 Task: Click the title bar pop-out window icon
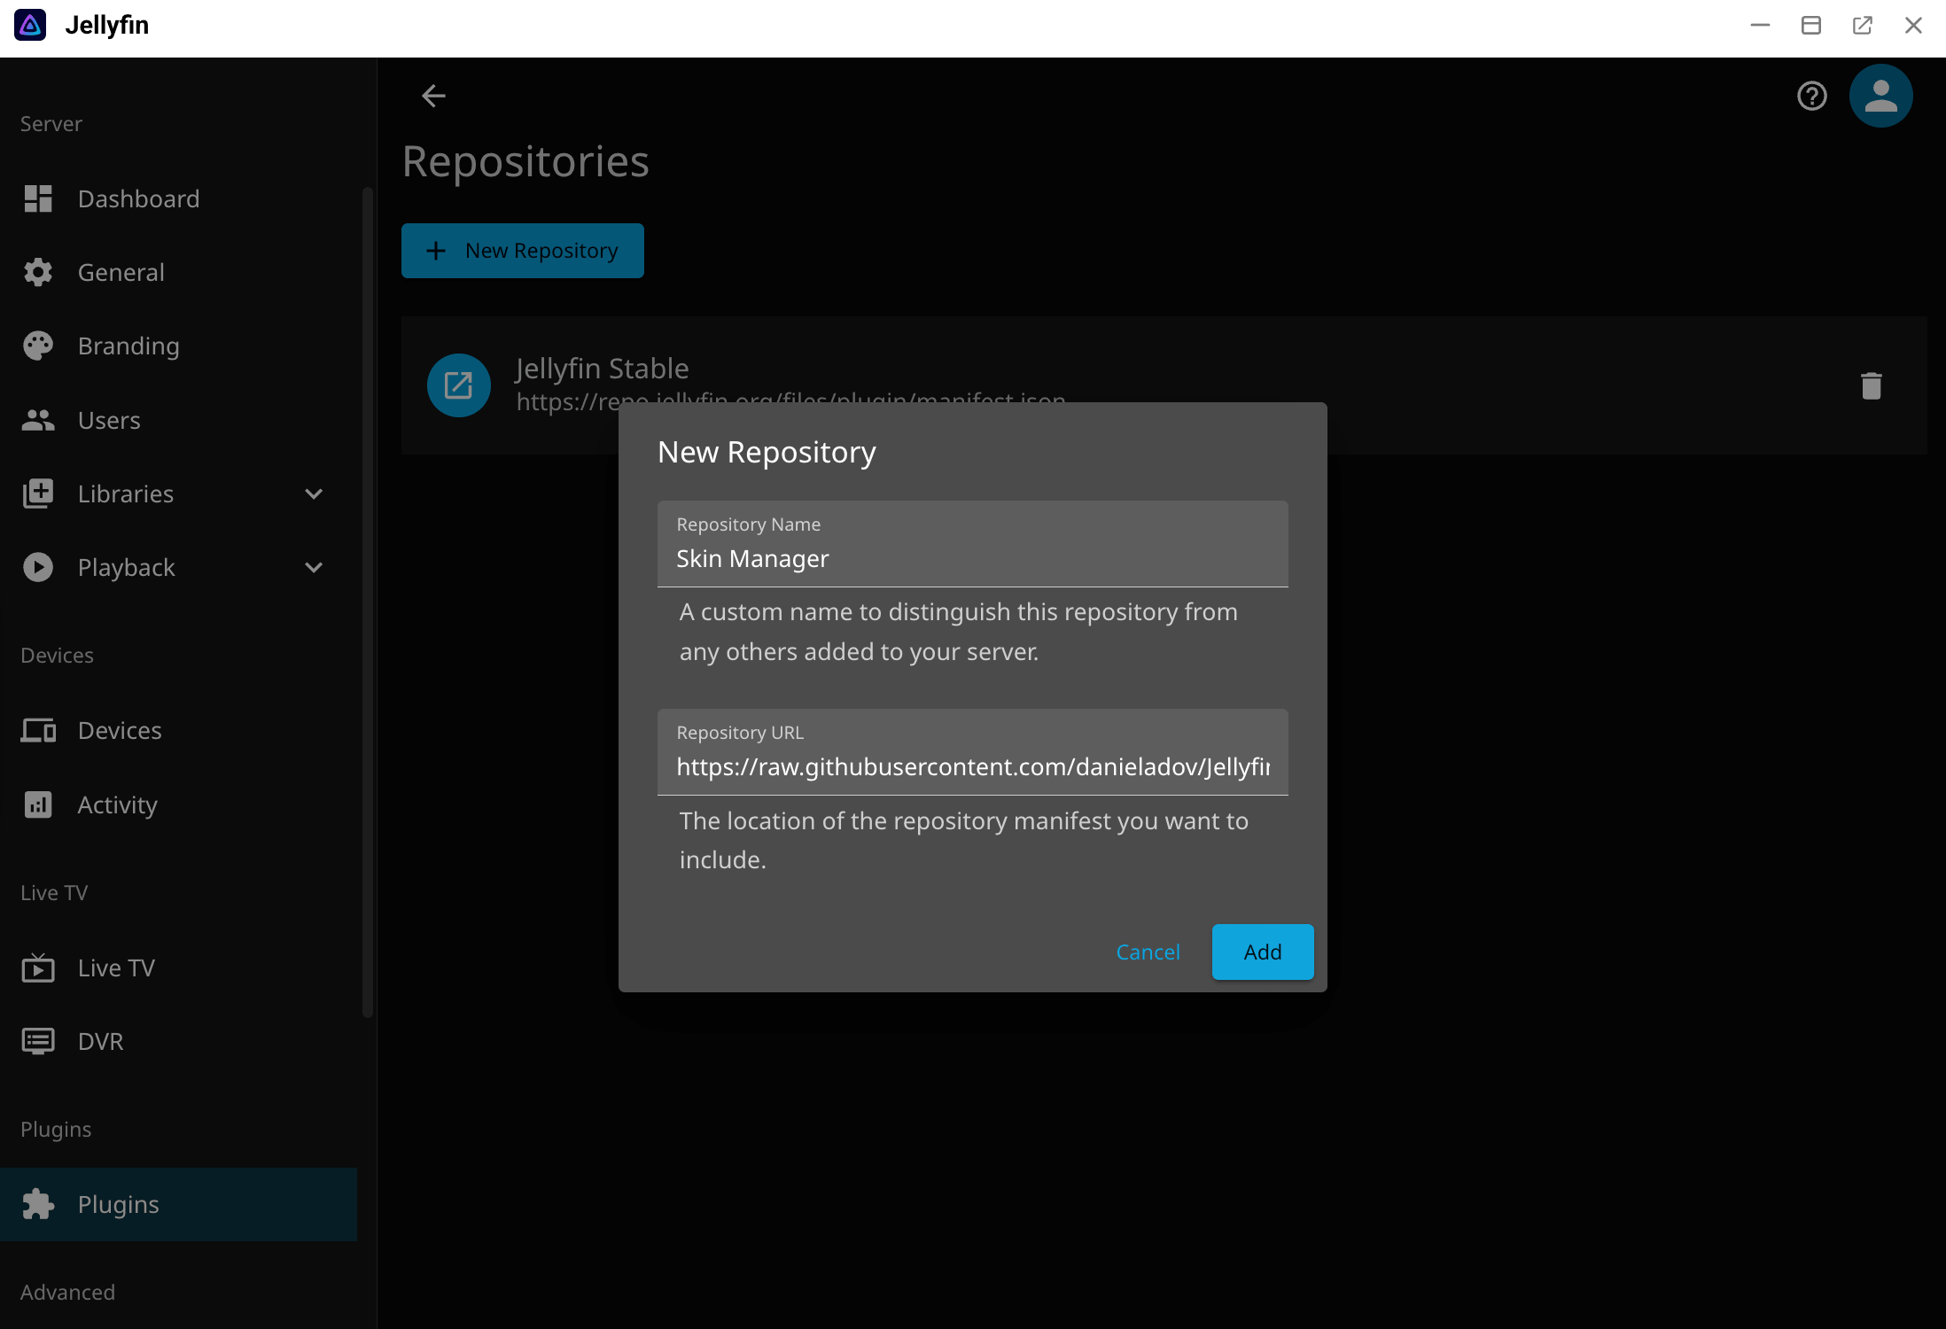(x=1863, y=26)
